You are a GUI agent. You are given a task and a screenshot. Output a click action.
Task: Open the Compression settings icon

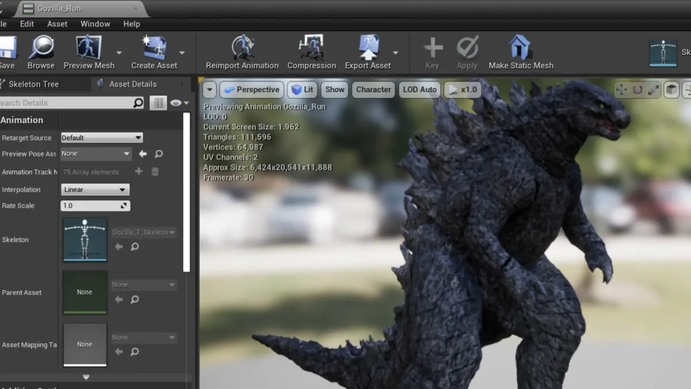pyautogui.click(x=312, y=47)
